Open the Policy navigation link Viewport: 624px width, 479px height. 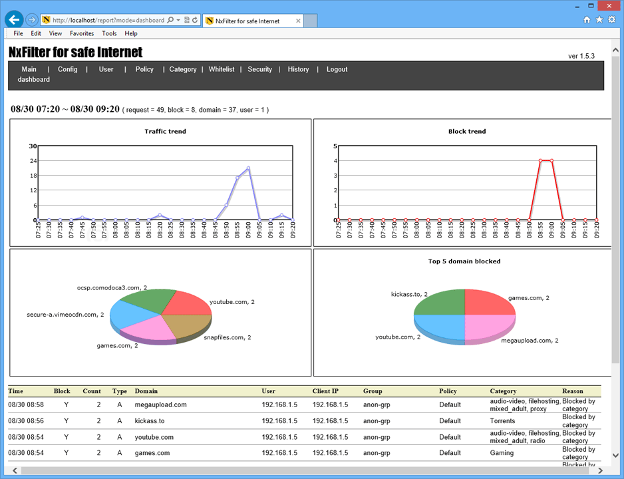click(x=144, y=69)
